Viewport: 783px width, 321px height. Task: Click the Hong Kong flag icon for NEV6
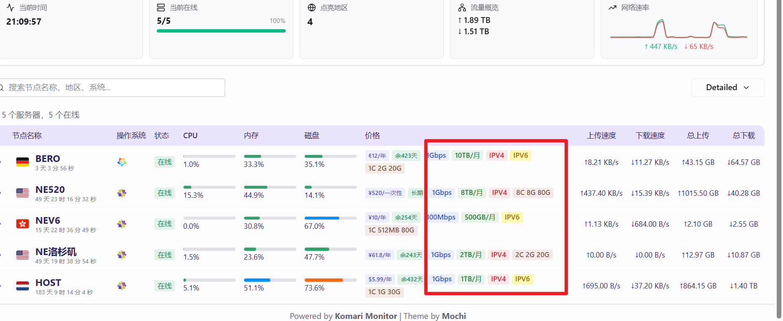click(23, 224)
